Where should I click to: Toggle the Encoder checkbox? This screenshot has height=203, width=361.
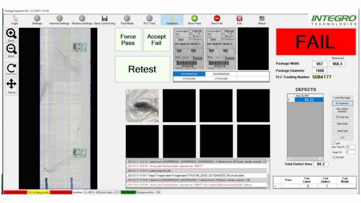334,157
